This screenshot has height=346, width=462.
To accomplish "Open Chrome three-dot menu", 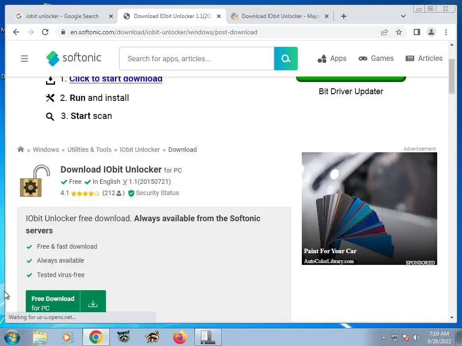I will pos(446,32).
